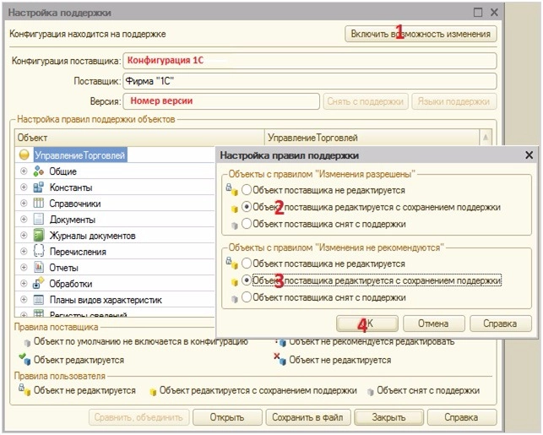Image resolution: width=543 pixels, height=435 pixels.
Task: Click the УправлениеТорговлей root configuration icon
Action: [24, 155]
